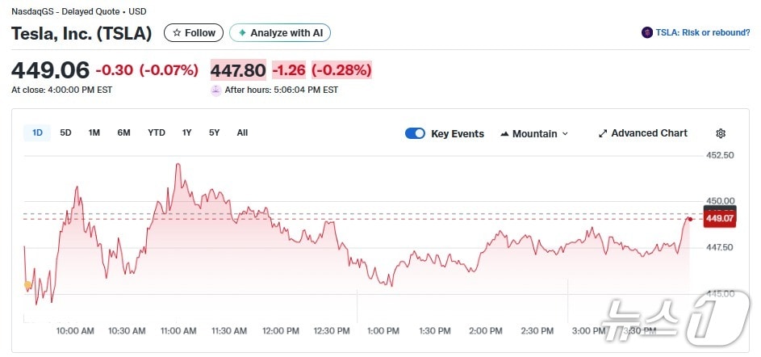Click the red end-point dot on chart line

coord(690,218)
